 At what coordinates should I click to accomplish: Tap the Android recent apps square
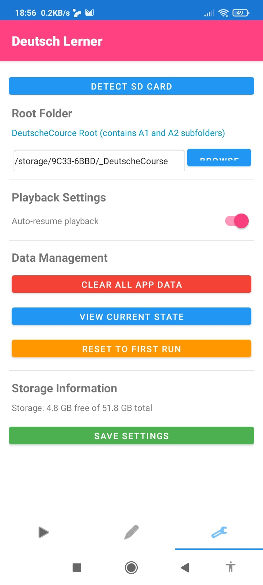pos(77,567)
